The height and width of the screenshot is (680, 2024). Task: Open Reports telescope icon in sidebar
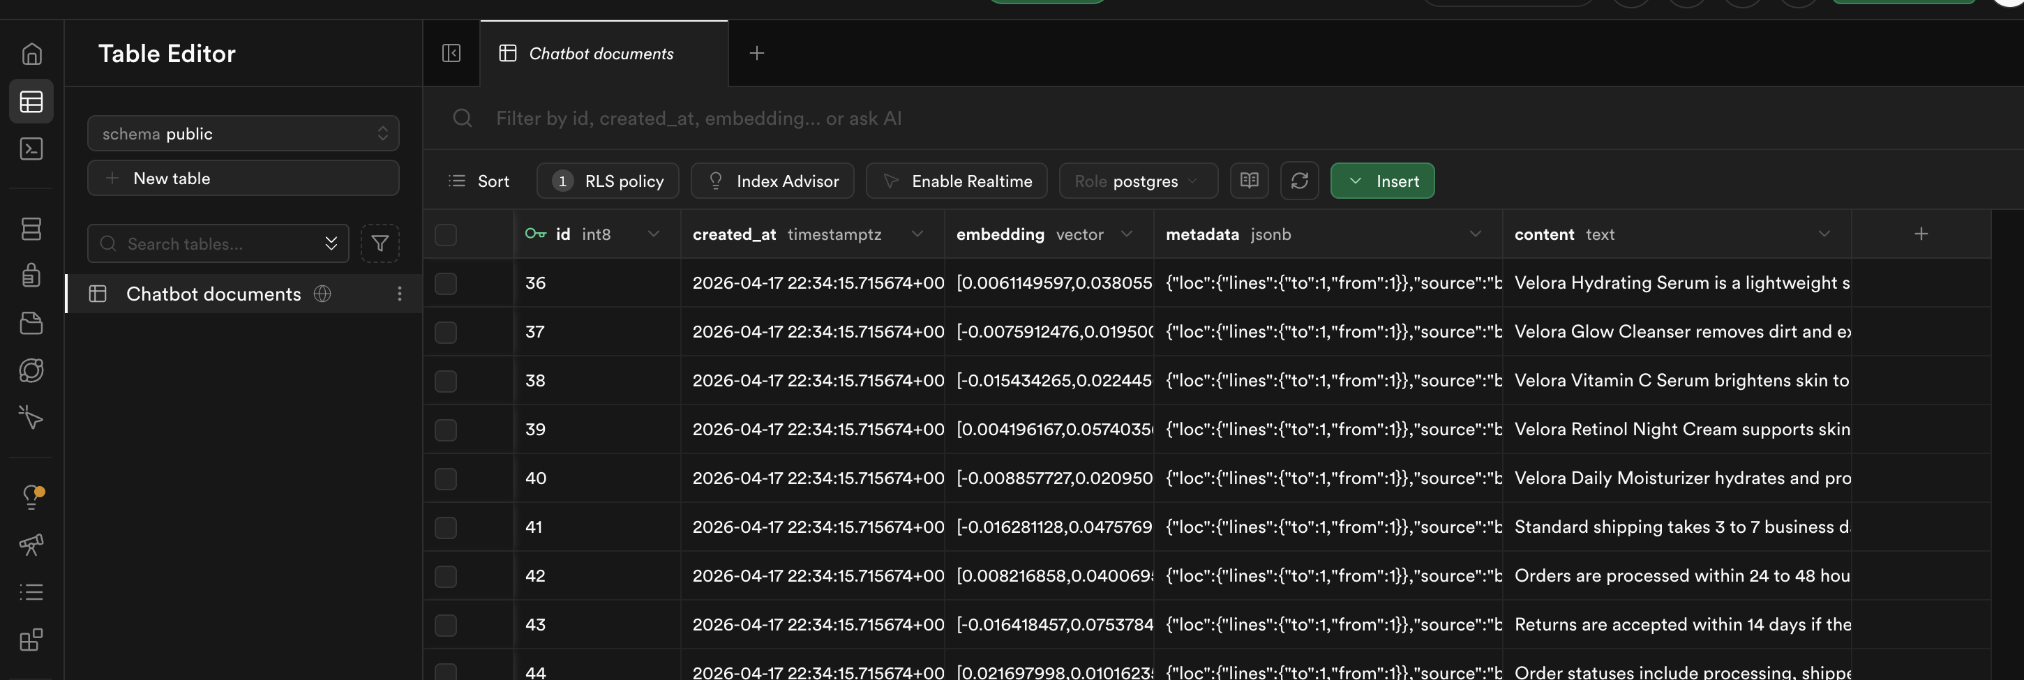31,544
